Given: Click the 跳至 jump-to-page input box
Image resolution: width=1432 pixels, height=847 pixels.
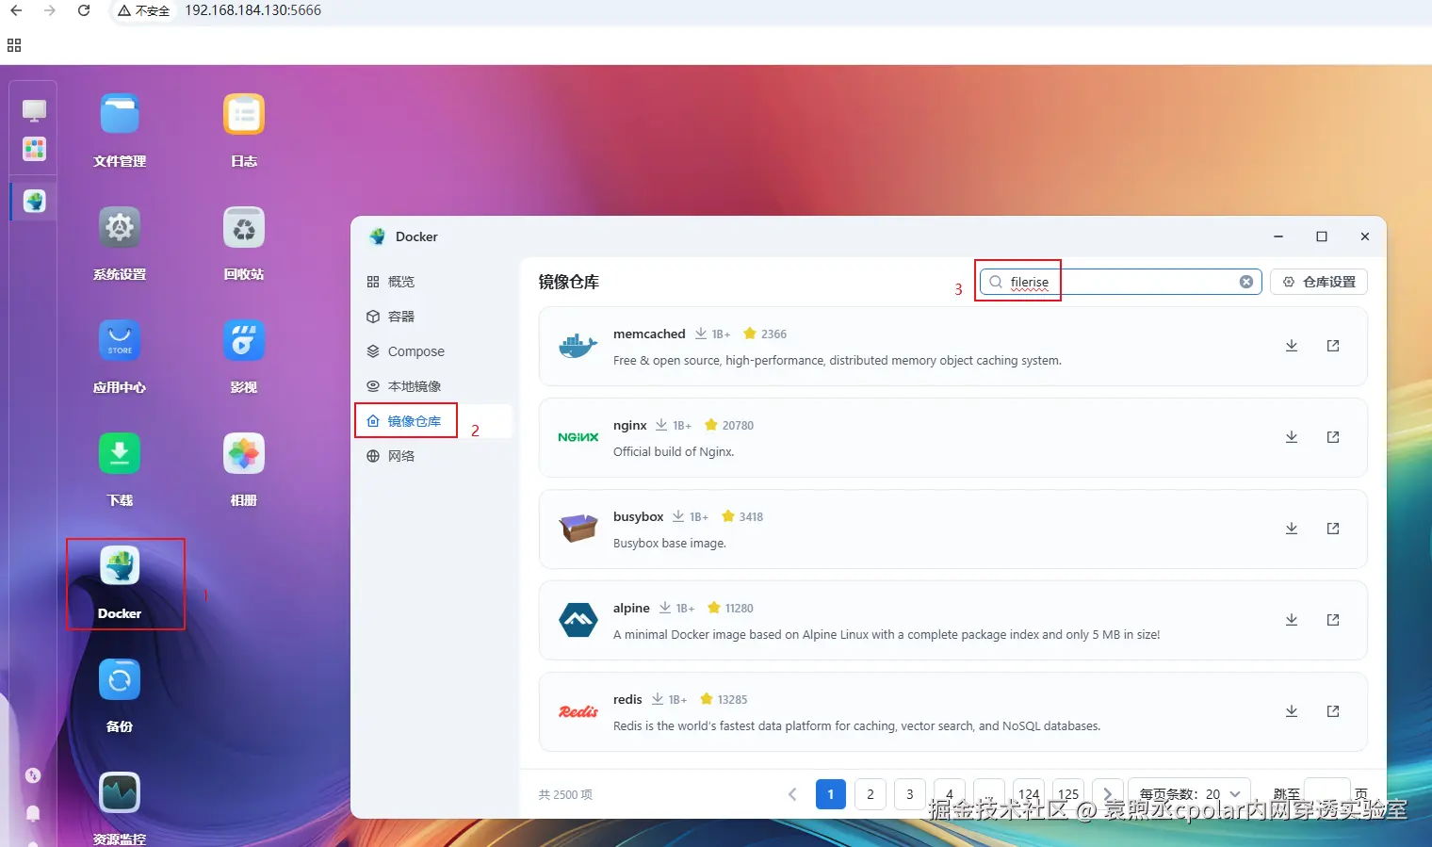Looking at the screenshot, I should click(1327, 794).
